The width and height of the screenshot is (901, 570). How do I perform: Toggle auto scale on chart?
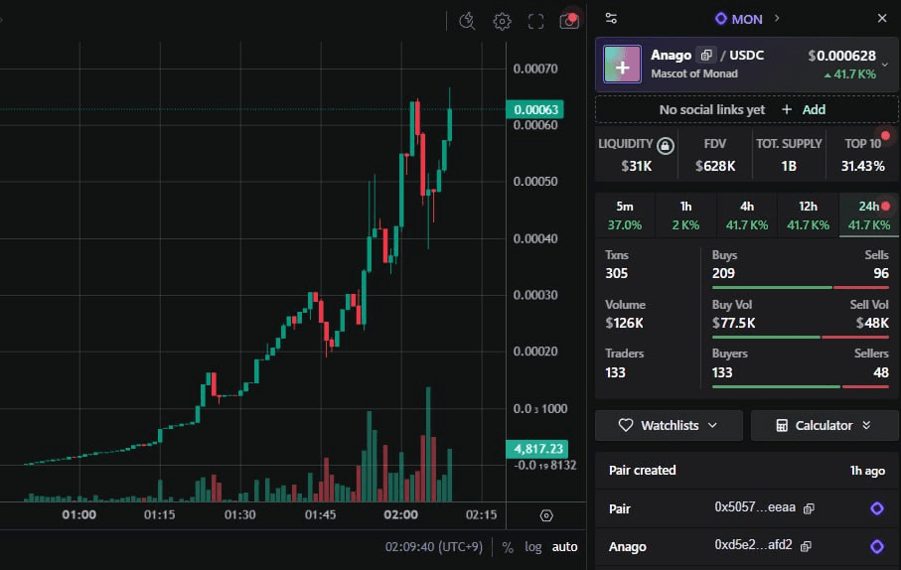(564, 546)
